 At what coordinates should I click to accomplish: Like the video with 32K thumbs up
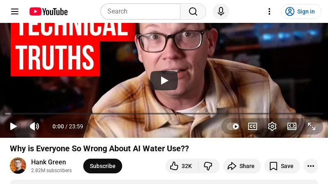pyautogui.click(x=181, y=166)
